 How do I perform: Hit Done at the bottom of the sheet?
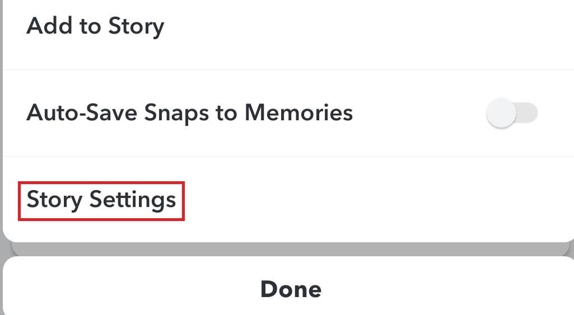291,289
